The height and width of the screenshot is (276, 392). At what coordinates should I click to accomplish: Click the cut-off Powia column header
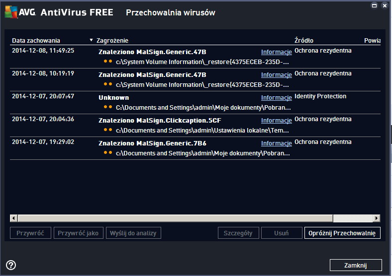click(372, 40)
